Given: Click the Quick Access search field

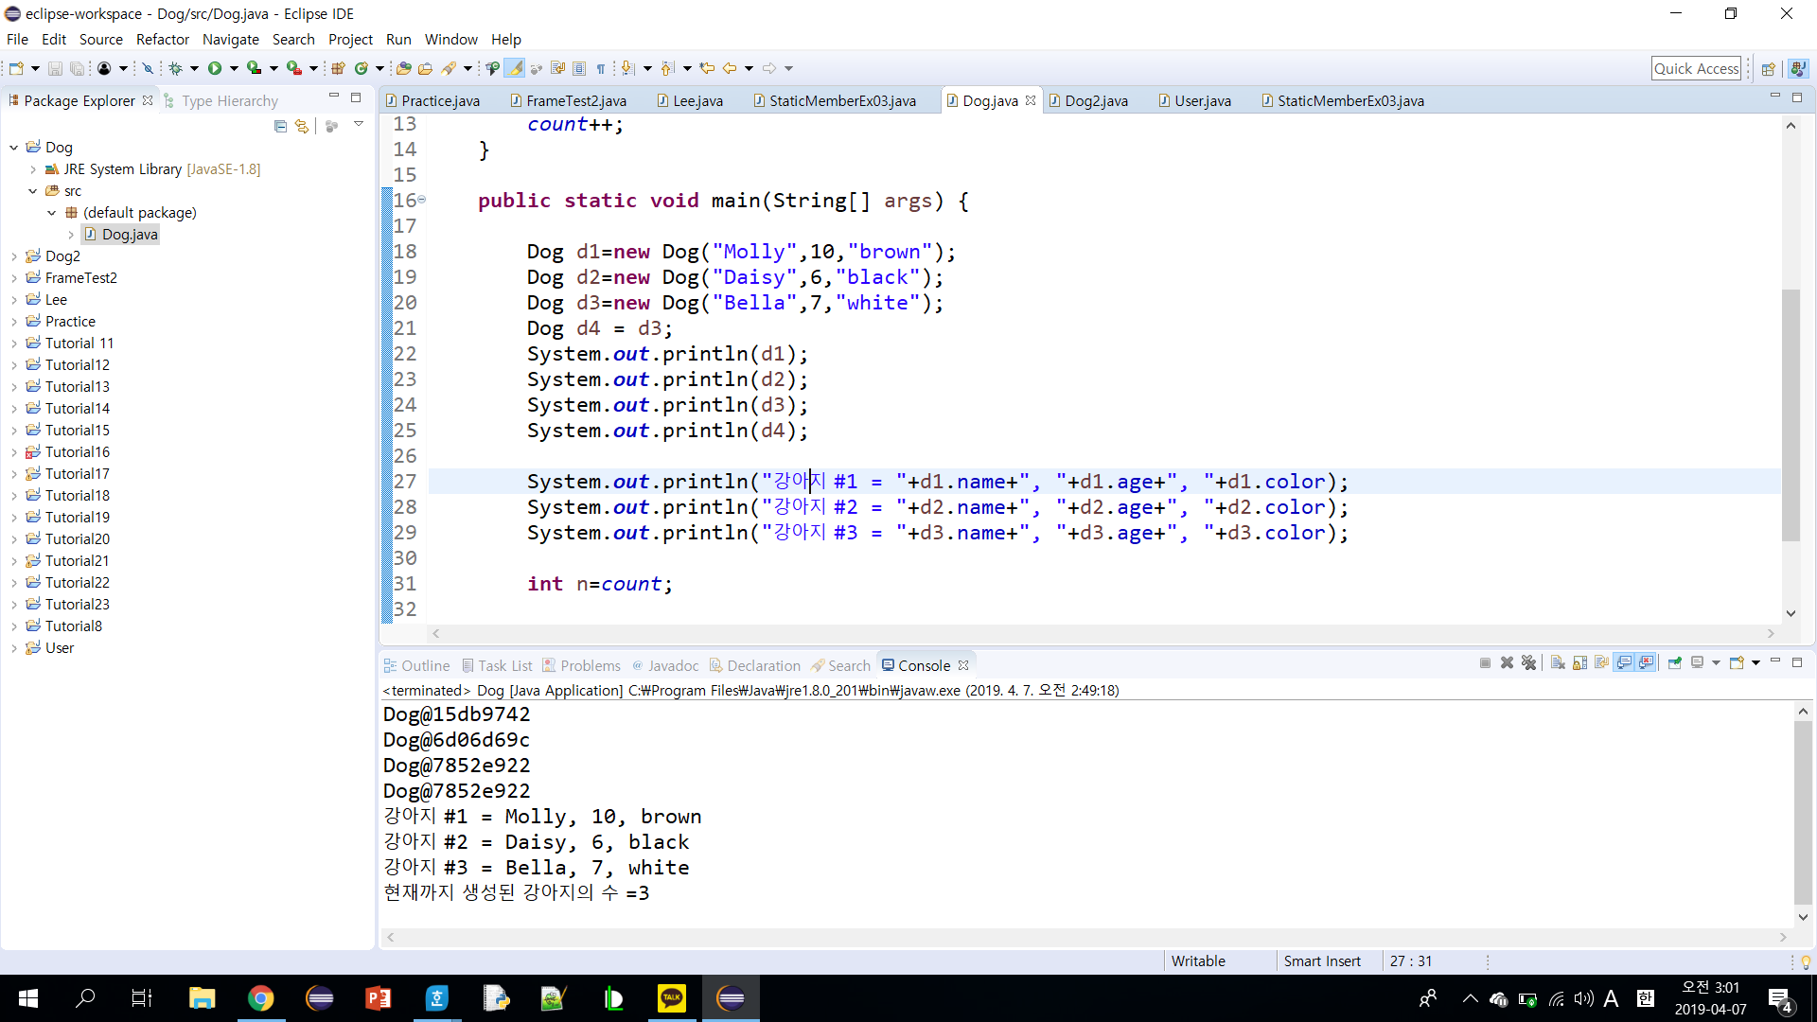Looking at the screenshot, I should pos(1696,68).
